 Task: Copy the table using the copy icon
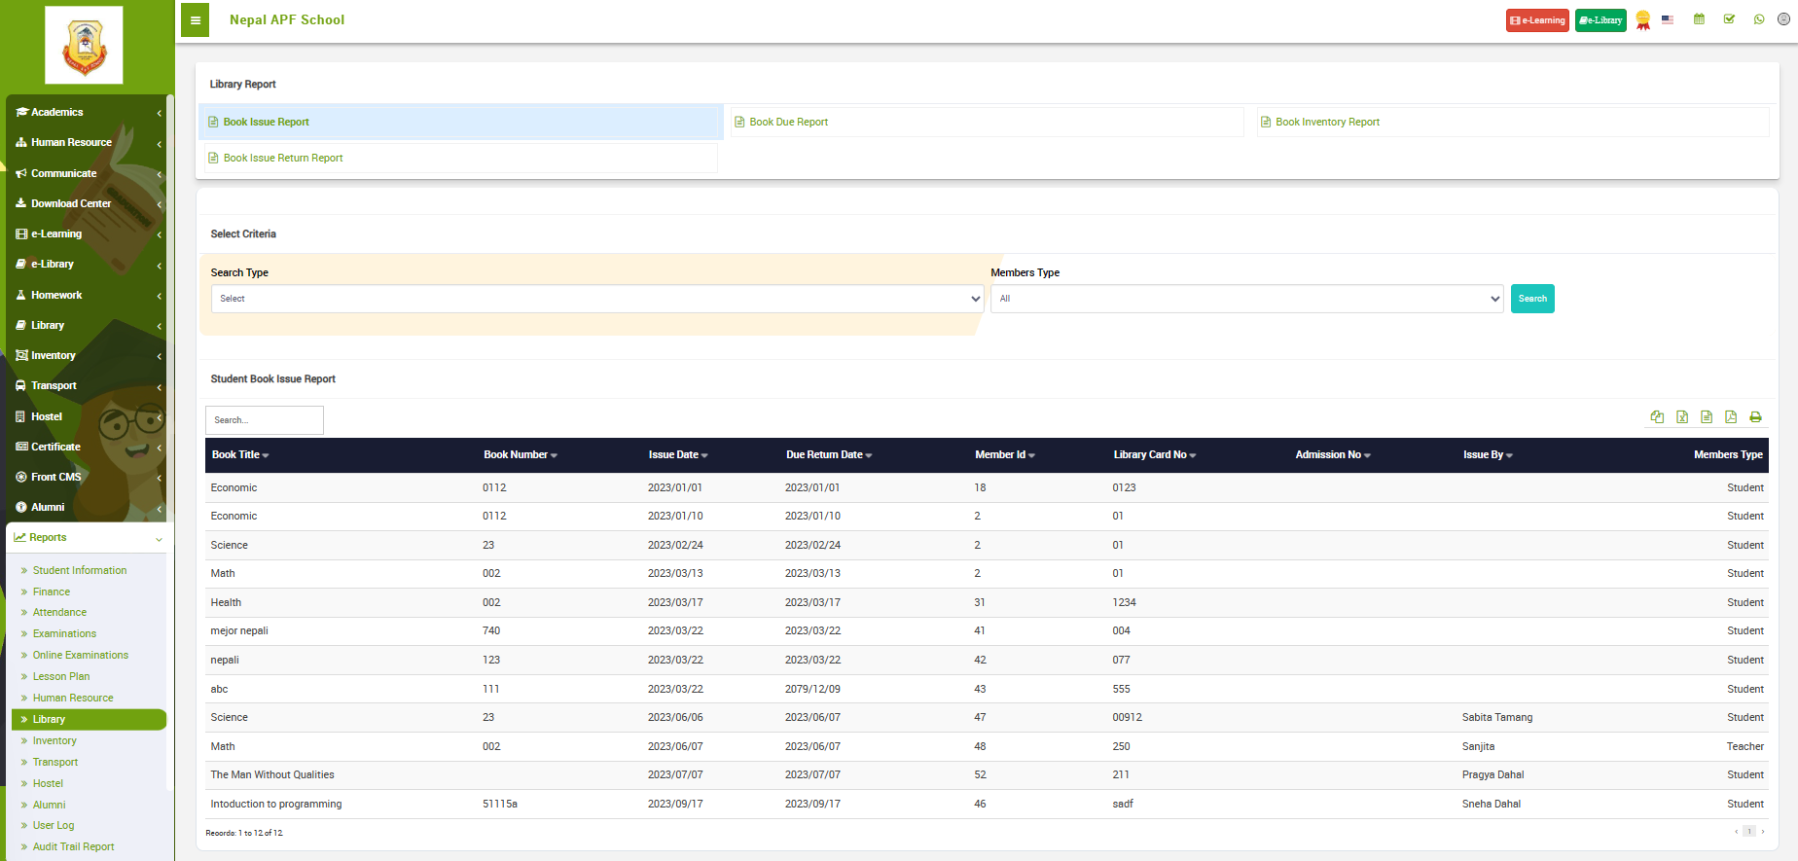tap(1657, 417)
